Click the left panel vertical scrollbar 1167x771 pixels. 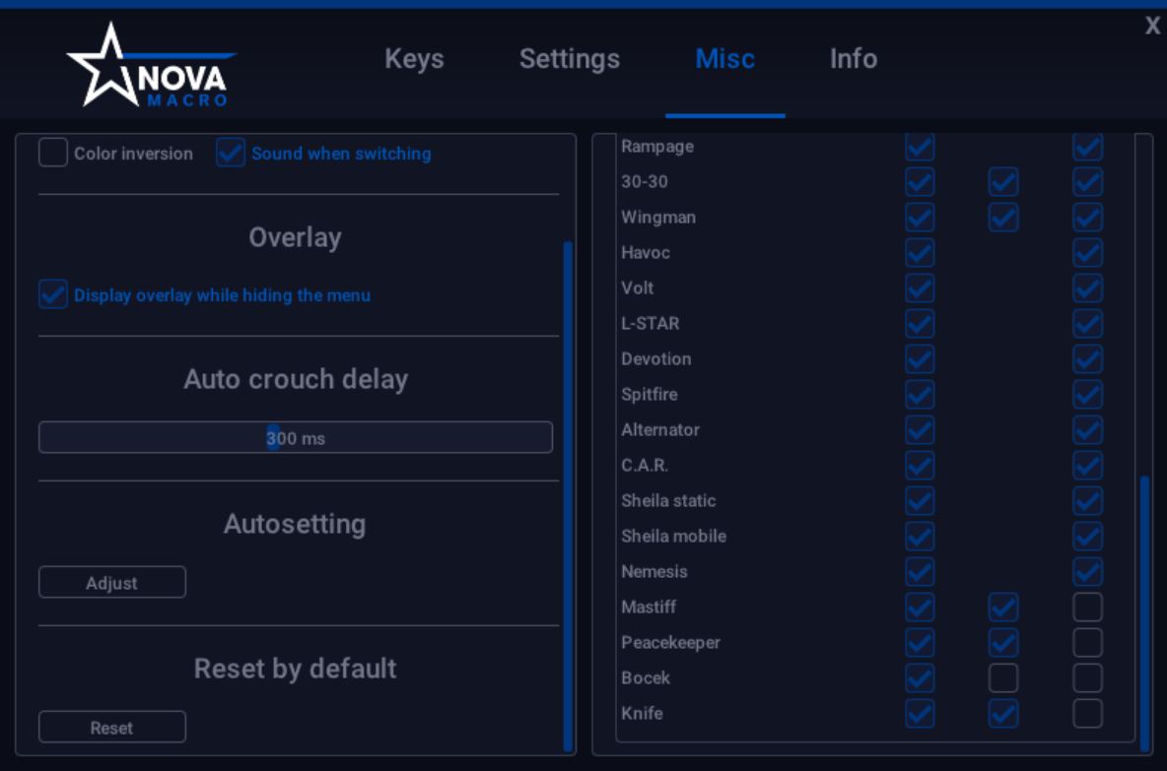[568, 496]
